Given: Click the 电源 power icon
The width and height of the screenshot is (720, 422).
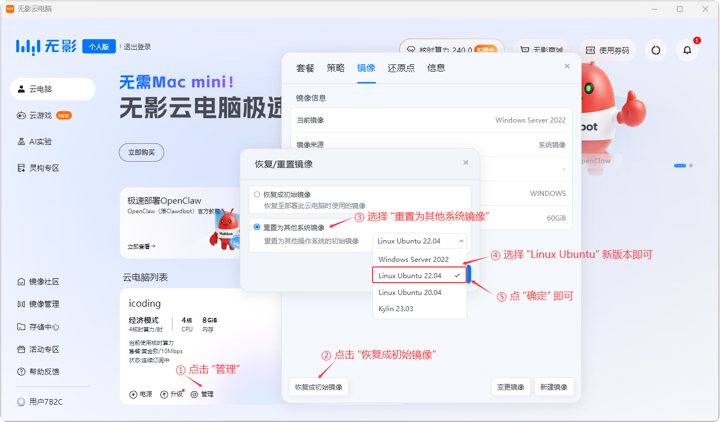Looking at the screenshot, I should 133,394.
